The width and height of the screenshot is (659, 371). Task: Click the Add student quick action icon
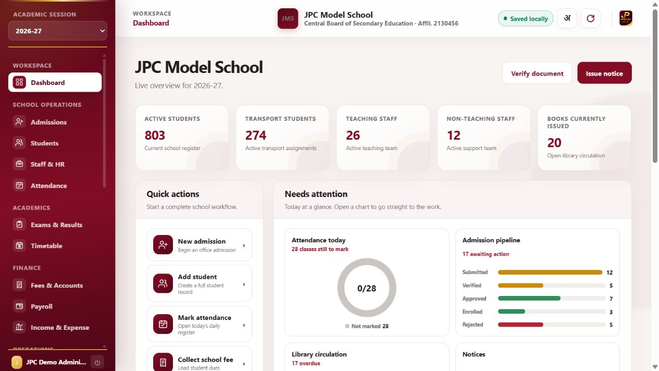point(163,283)
